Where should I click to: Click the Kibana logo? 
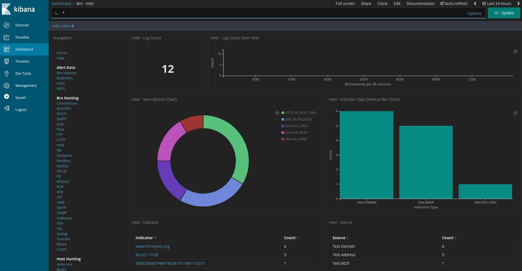click(19, 9)
